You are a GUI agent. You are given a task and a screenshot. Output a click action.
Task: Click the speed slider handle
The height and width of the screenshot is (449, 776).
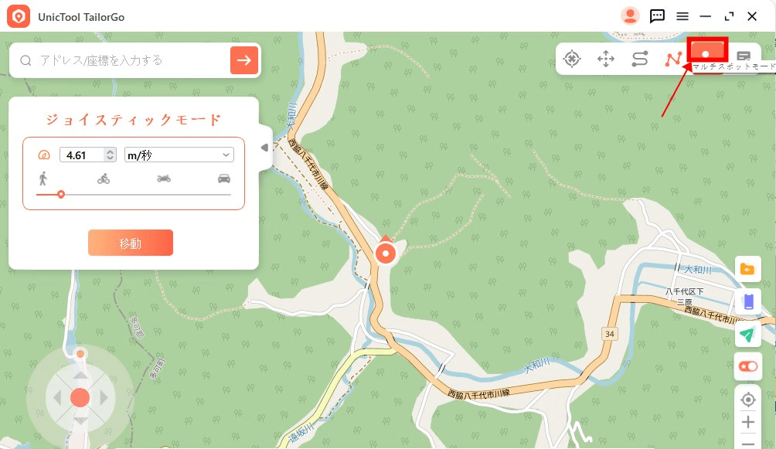61,195
